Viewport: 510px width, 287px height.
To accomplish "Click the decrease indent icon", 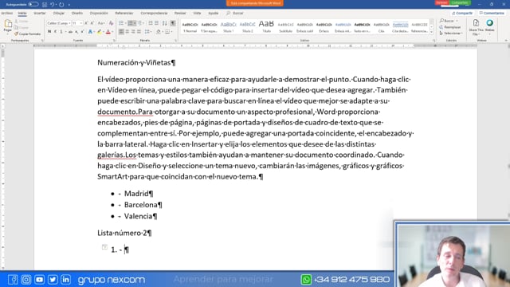I will [151, 23].
